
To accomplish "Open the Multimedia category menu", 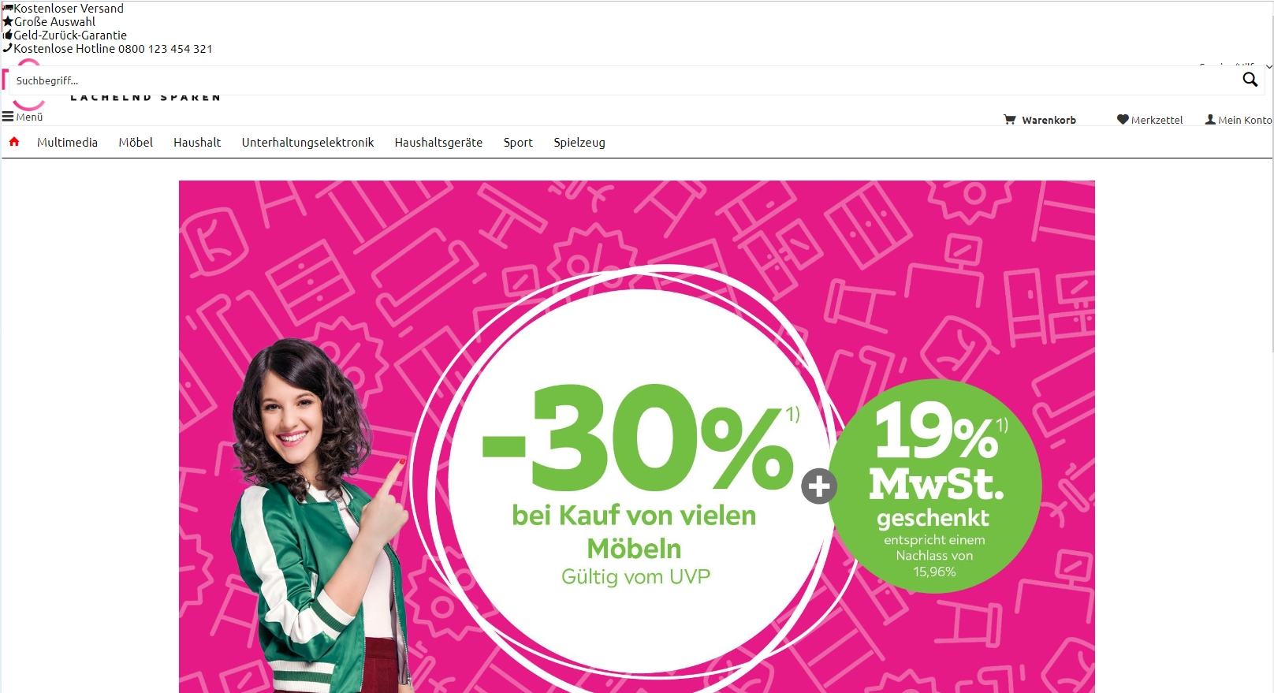I will 67,143.
